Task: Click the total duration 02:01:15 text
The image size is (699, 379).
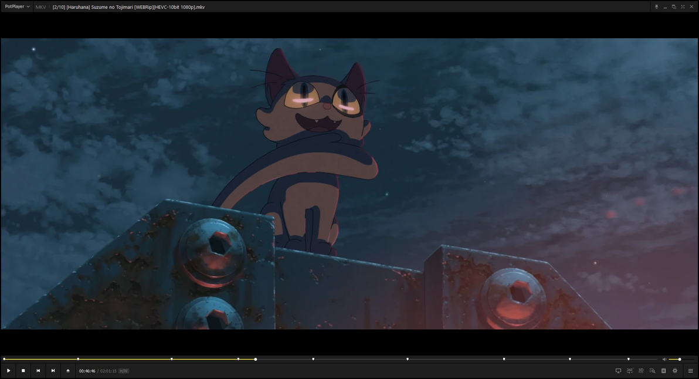Action: pyautogui.click(x=108, y=371)
